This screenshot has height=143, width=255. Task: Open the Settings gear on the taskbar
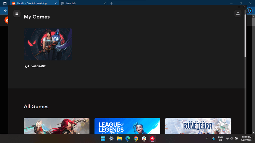pyautogui.click(x=111, y=139)
